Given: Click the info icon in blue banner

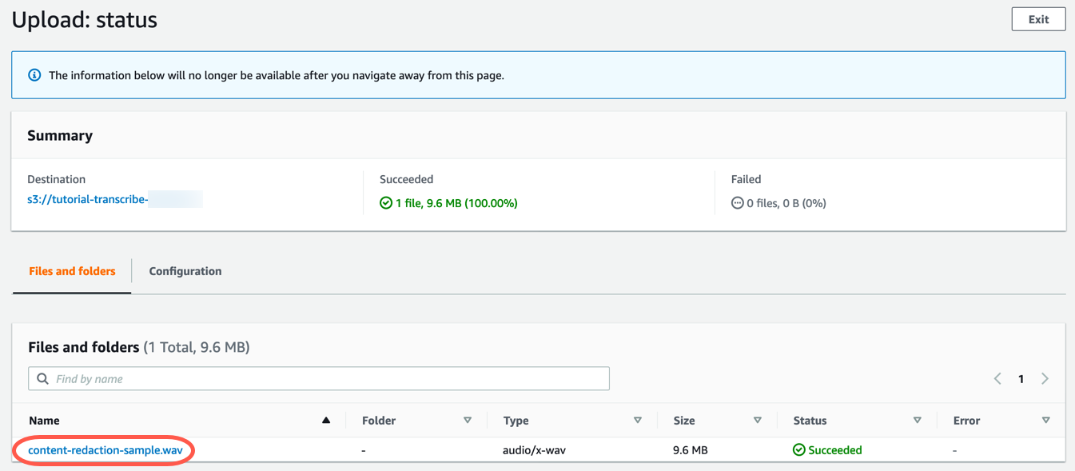Looking at the screenshot, I should (34, 75).
